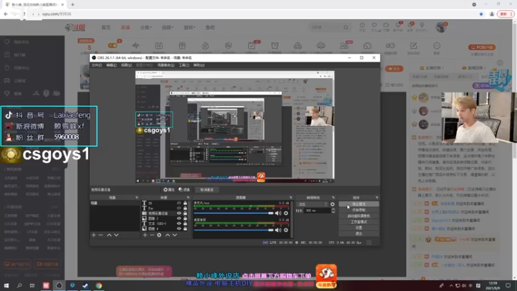Increase the transition 时长 duration stepper
This screenshot has height=291, width=517.
(333, 209)
